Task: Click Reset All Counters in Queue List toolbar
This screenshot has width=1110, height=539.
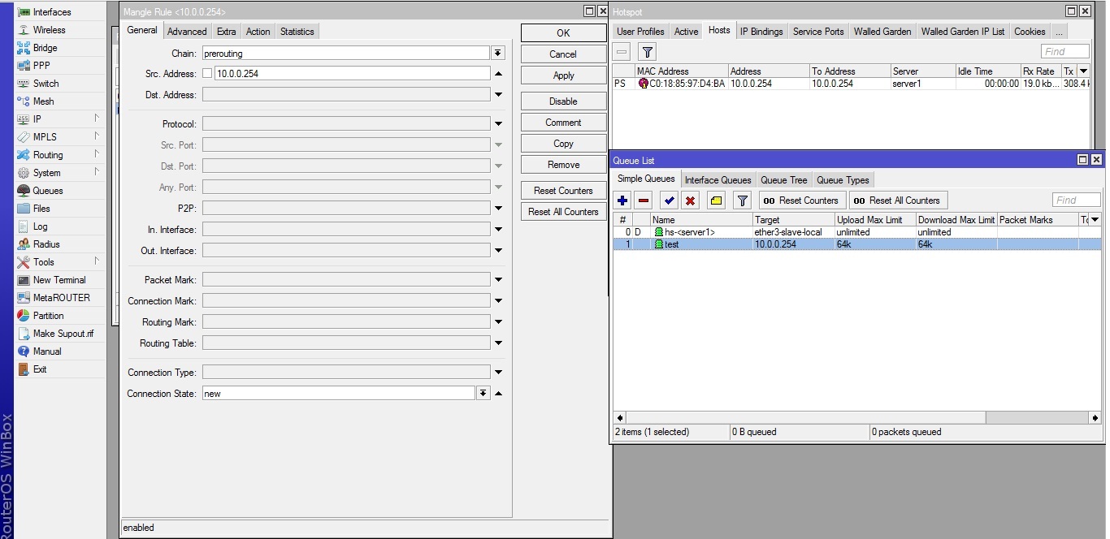Action: [x=898, y=201]
